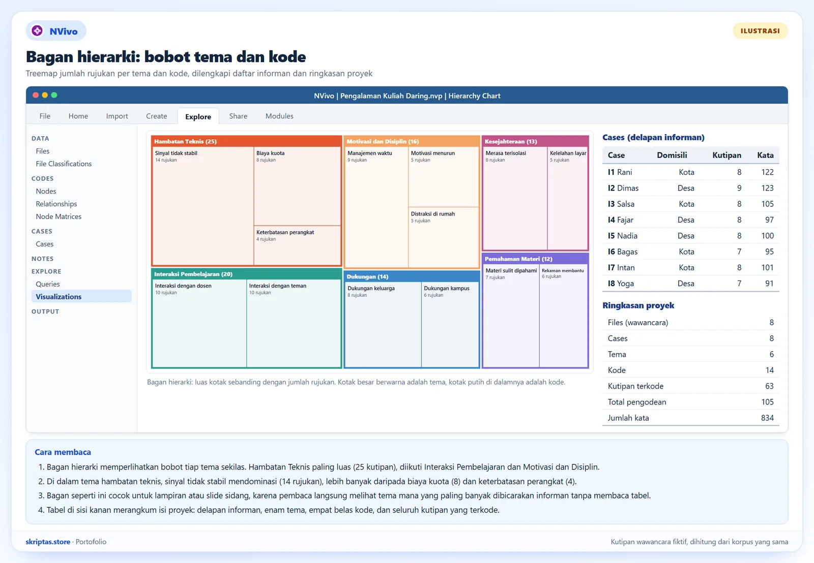Select the Dukungan keluarga code box
This screenshot has width=814, height=563.
click(384, 325)
